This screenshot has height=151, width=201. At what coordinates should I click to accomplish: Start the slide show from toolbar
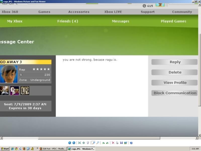tap(88, 143)
